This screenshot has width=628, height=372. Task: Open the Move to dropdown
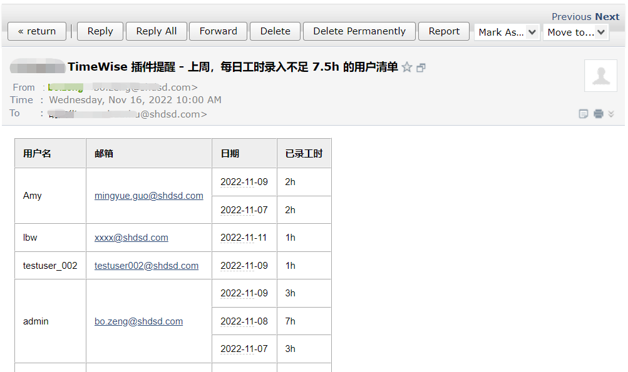[x=576, y=32]
